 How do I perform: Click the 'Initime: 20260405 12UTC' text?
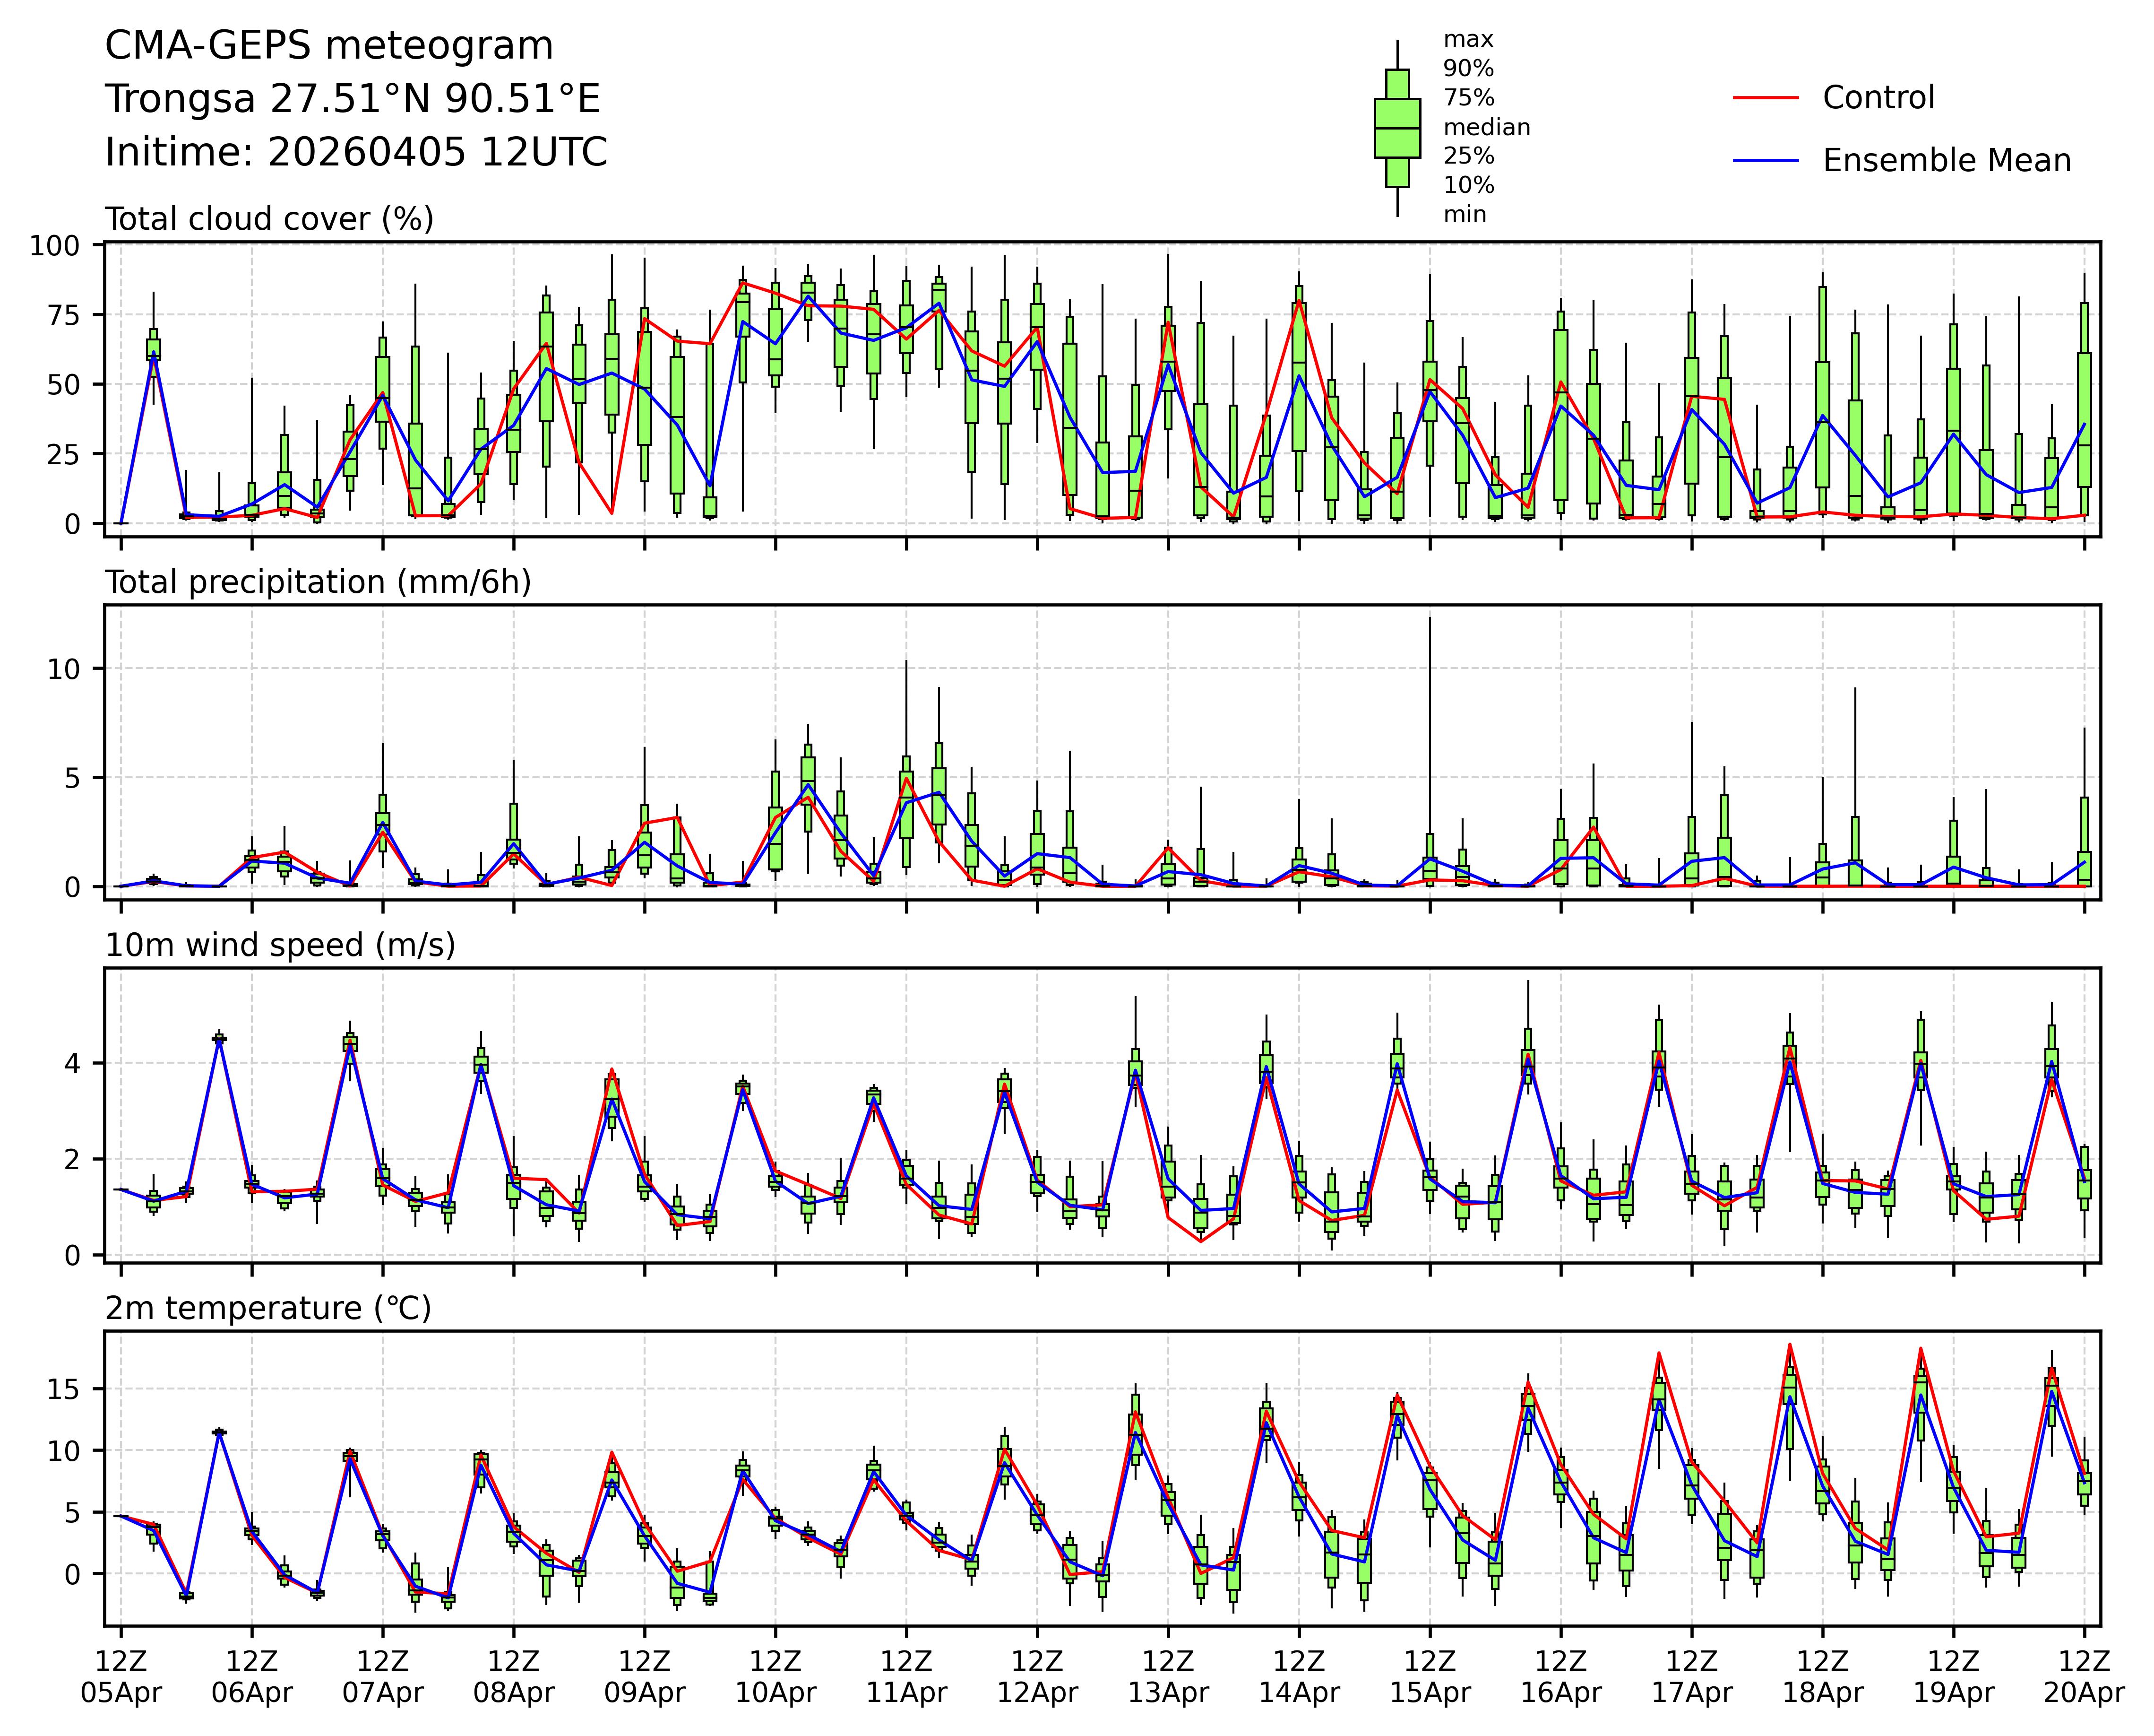coord(356,153)
